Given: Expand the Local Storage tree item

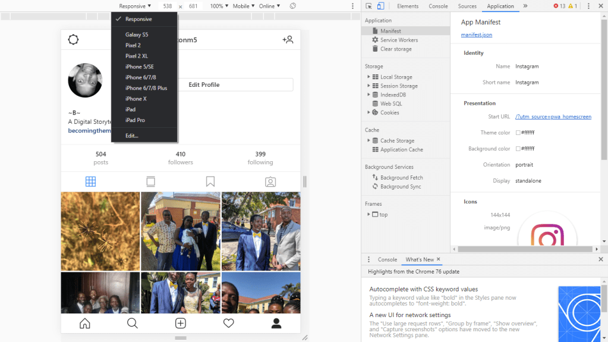Looking at the screenshot, I should point(368,77).
